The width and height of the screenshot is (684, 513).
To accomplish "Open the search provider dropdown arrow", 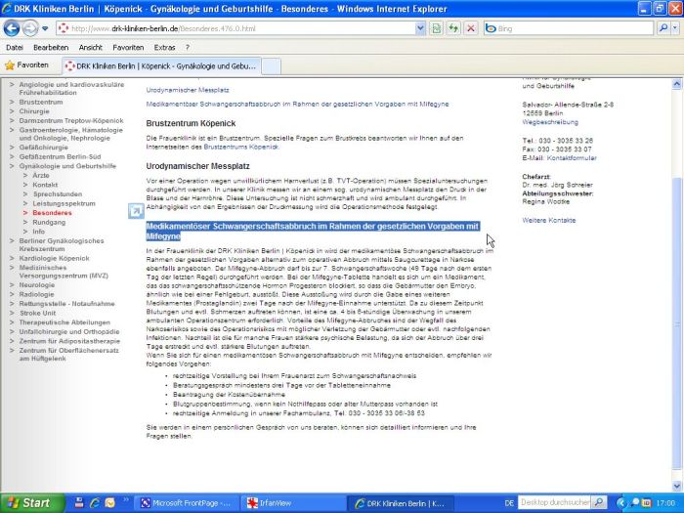I will [675, 28].
